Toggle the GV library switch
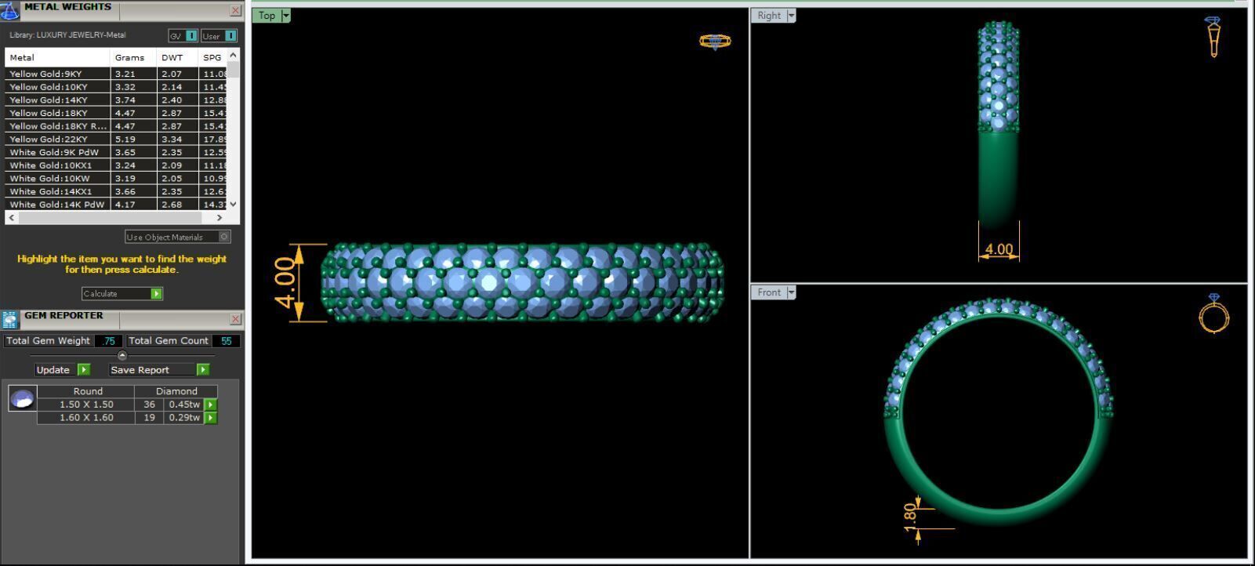This screenshot has width=1255, height=566. tap(183, 36)
